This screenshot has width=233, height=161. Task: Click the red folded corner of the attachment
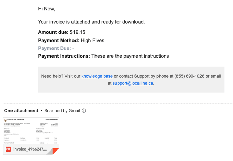pos(56,151)
